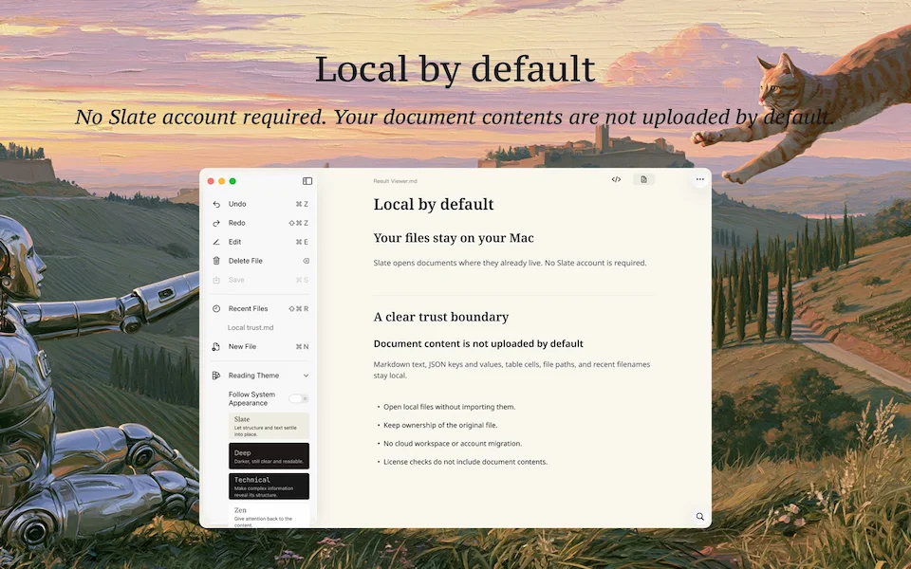Click the document heading "Your files stay on your Mac"
This screenshot has height=569, width=911.
point(454,238)
